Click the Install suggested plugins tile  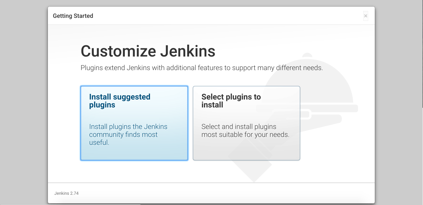tap(134, 123)
